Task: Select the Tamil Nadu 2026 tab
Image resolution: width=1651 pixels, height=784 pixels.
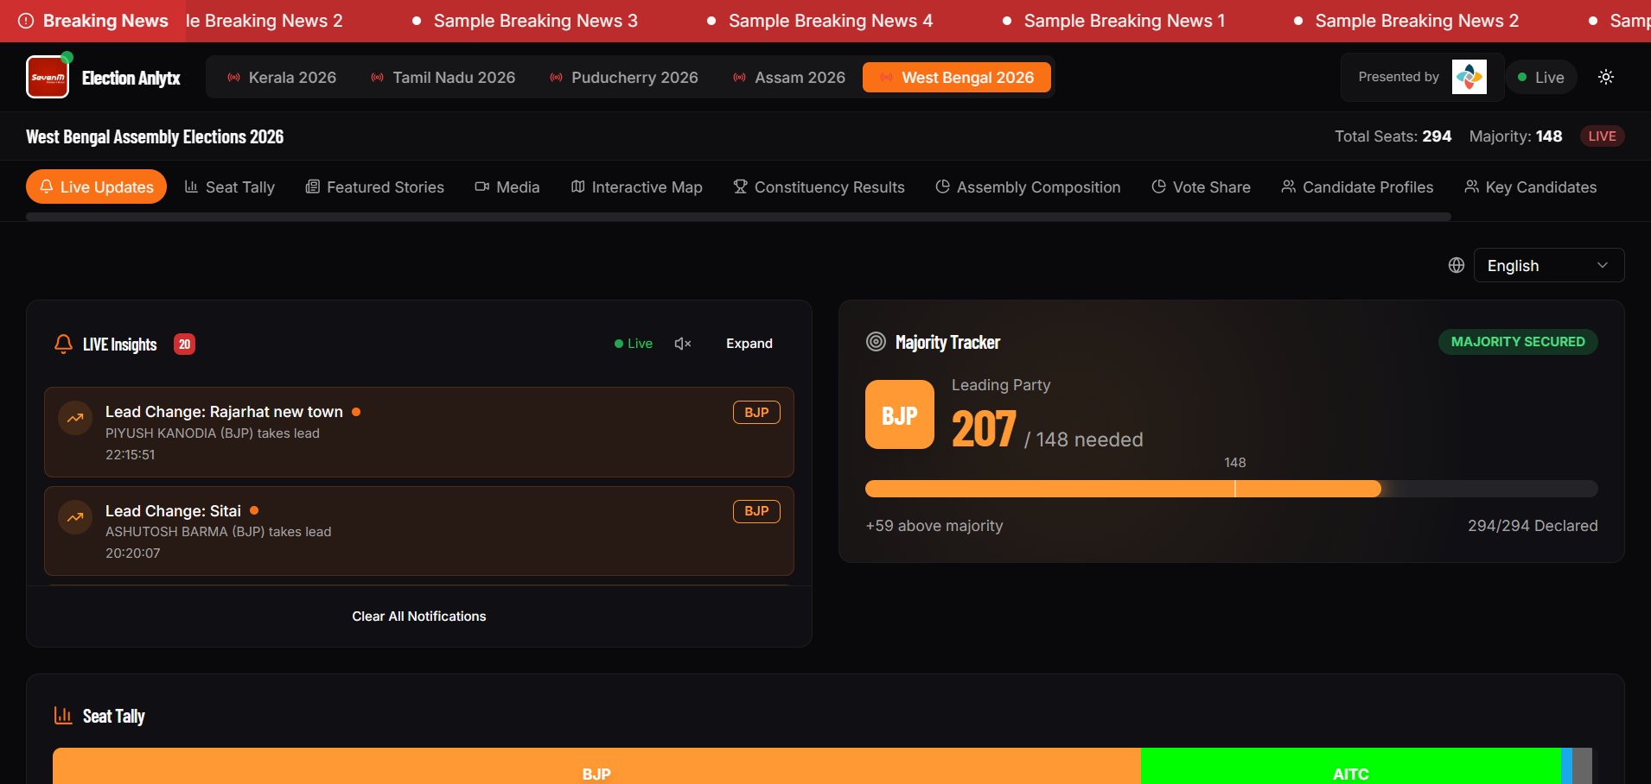Action: 443,78
